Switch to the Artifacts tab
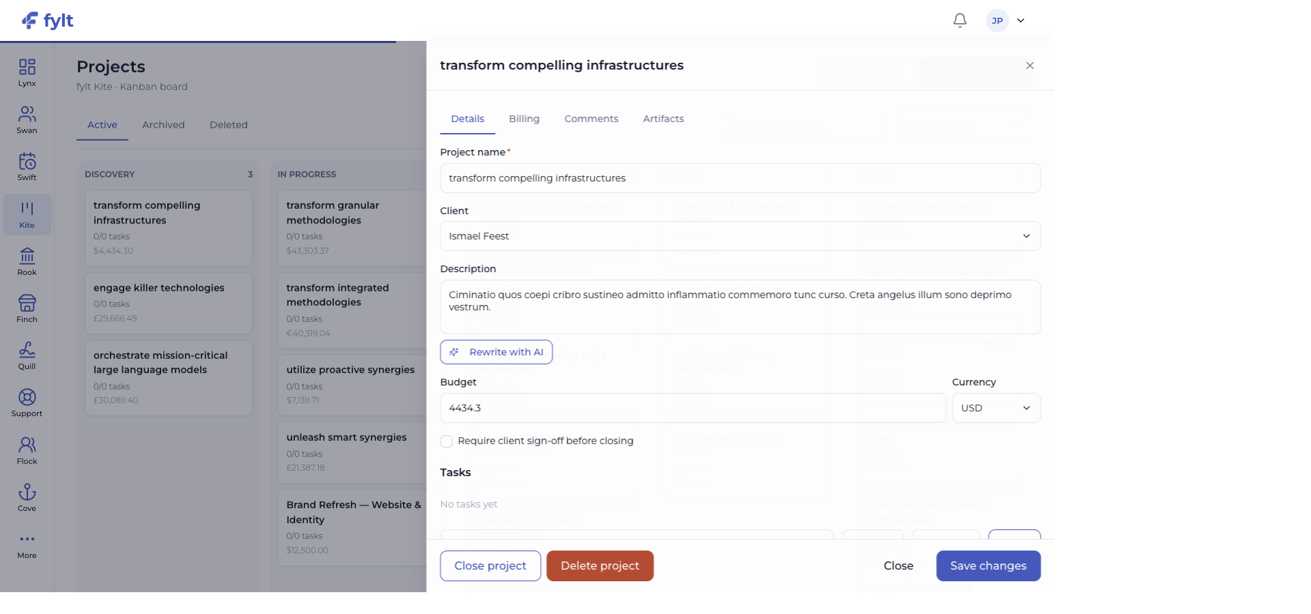This screenshot has width=1311, height=614. (x=663, y=119)
